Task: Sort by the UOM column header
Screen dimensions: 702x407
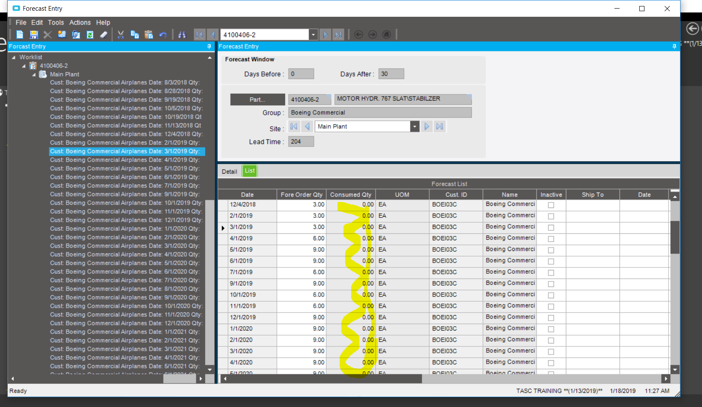Action: coord(402,195)
